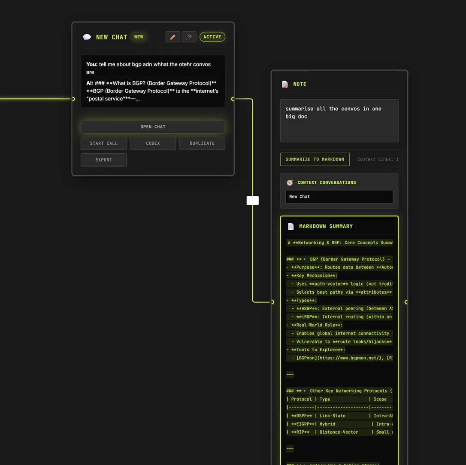Click the magic wand icon on New Chat card
The image size is (466, 465).
(x=189, y=37)
